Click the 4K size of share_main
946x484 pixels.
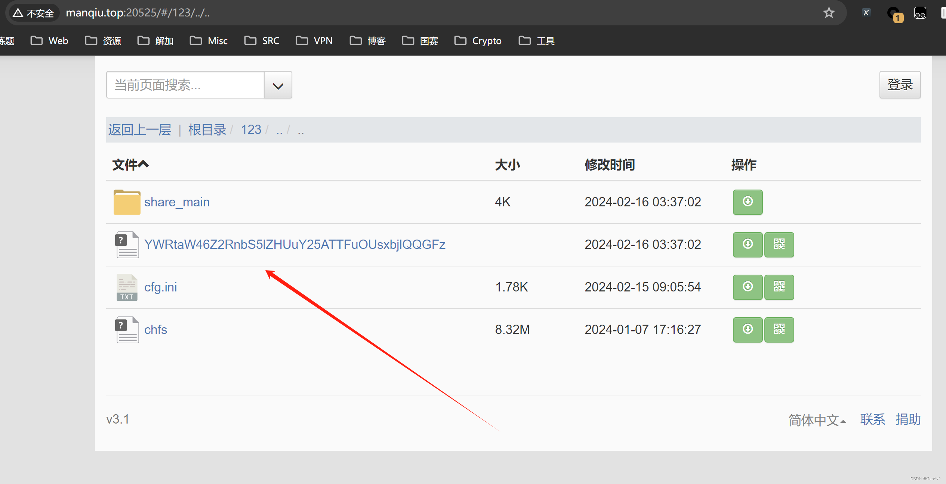[x=502, y=202]
